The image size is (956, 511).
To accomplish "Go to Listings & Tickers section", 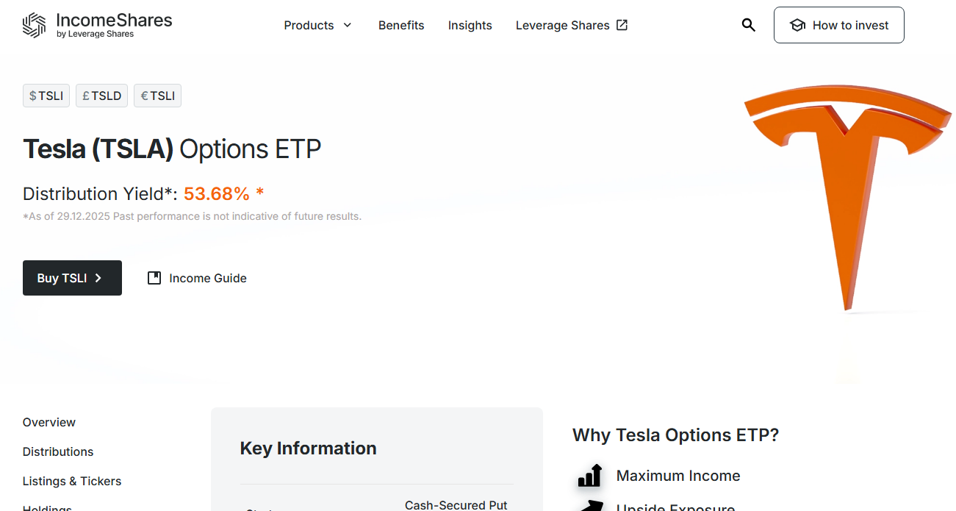I will click(x=72, y=481).
